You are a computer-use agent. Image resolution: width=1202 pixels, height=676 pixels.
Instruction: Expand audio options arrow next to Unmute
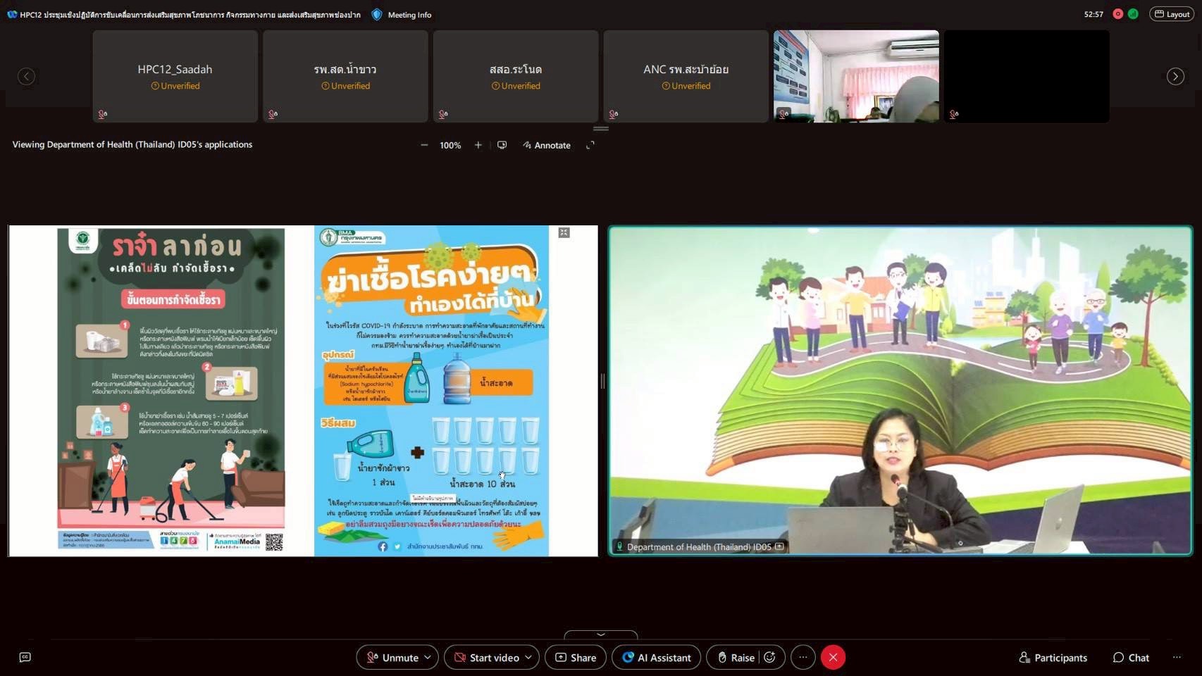[428, 657]
